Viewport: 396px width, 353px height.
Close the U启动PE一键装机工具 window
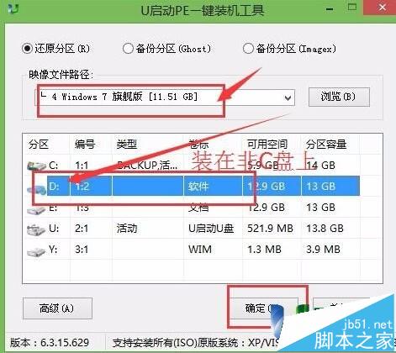coord(382,8)
